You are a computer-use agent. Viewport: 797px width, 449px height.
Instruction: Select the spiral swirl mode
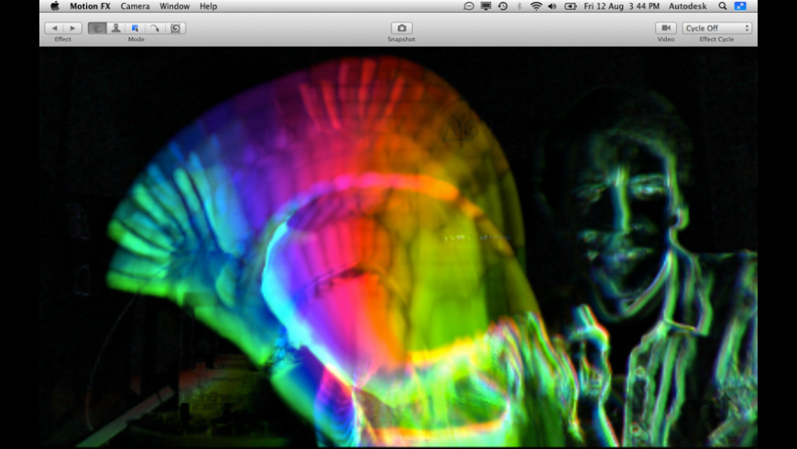pos(175,28)
